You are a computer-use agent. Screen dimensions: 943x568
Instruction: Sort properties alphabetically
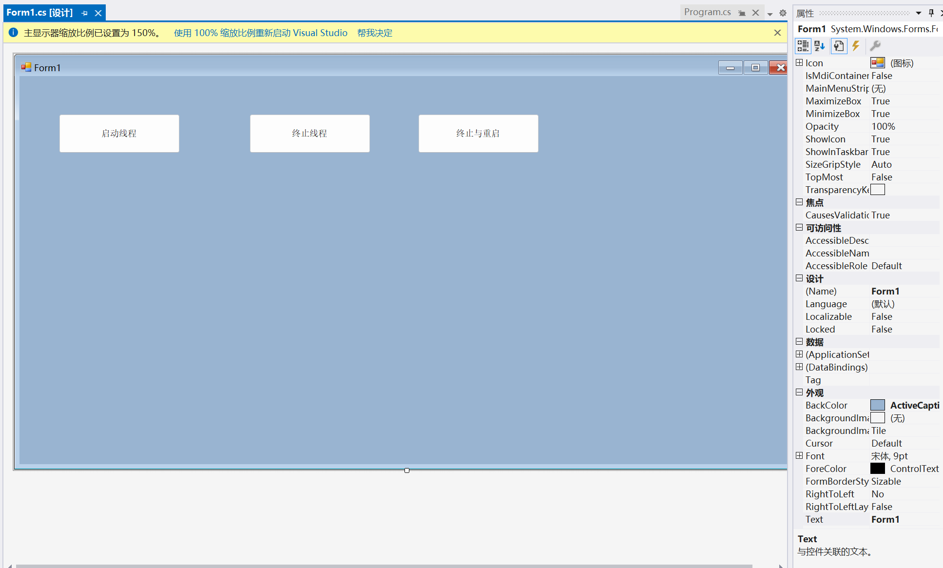tap(820, 46)
